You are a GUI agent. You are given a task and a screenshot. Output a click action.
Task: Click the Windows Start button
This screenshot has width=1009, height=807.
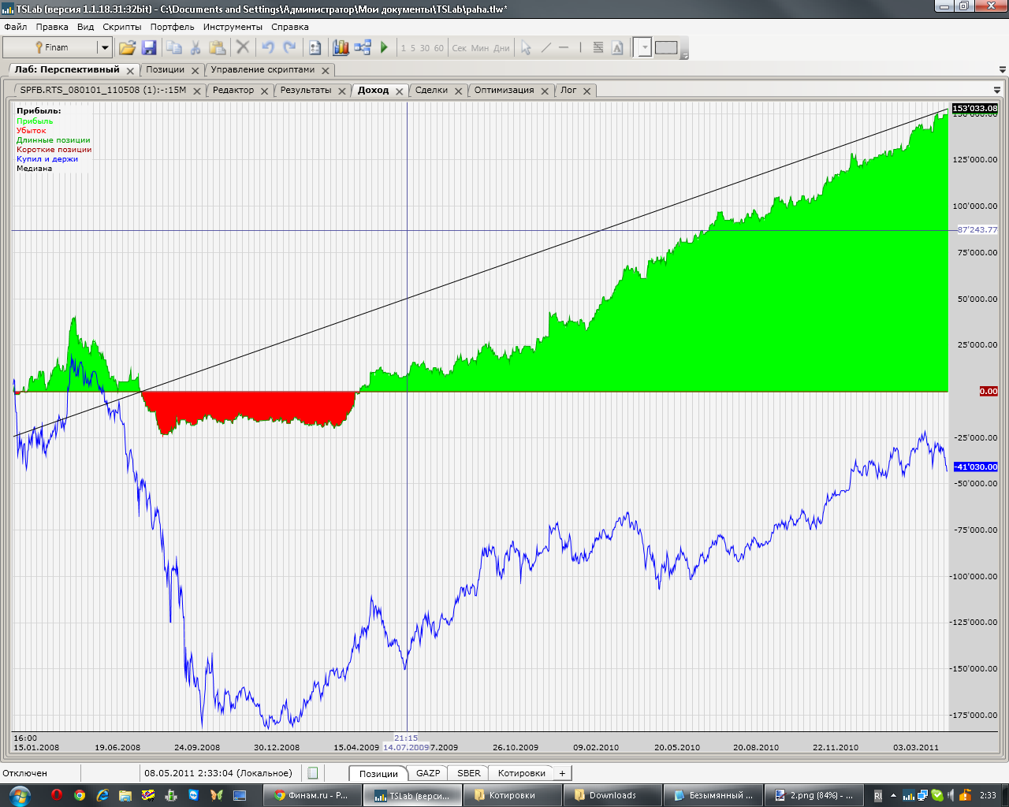18,794
